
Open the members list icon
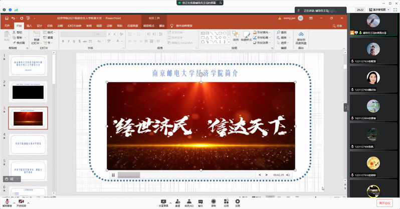coord(188,201)
